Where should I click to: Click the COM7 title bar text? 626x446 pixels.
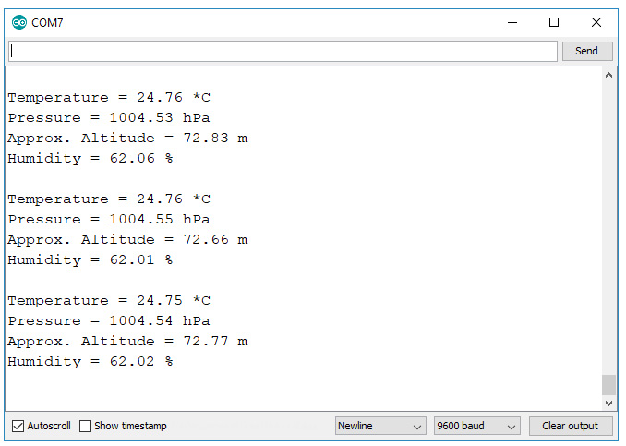(48, 22)
